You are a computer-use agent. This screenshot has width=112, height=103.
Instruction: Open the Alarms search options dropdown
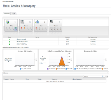tap(104, 76)
